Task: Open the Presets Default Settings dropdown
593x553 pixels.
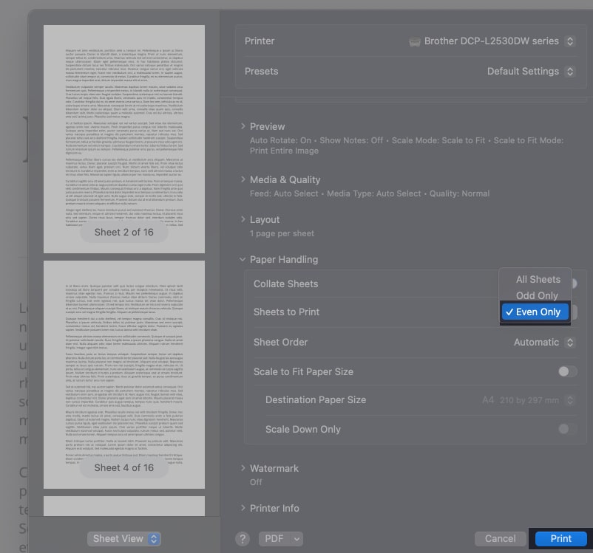Action: (570, 72)
